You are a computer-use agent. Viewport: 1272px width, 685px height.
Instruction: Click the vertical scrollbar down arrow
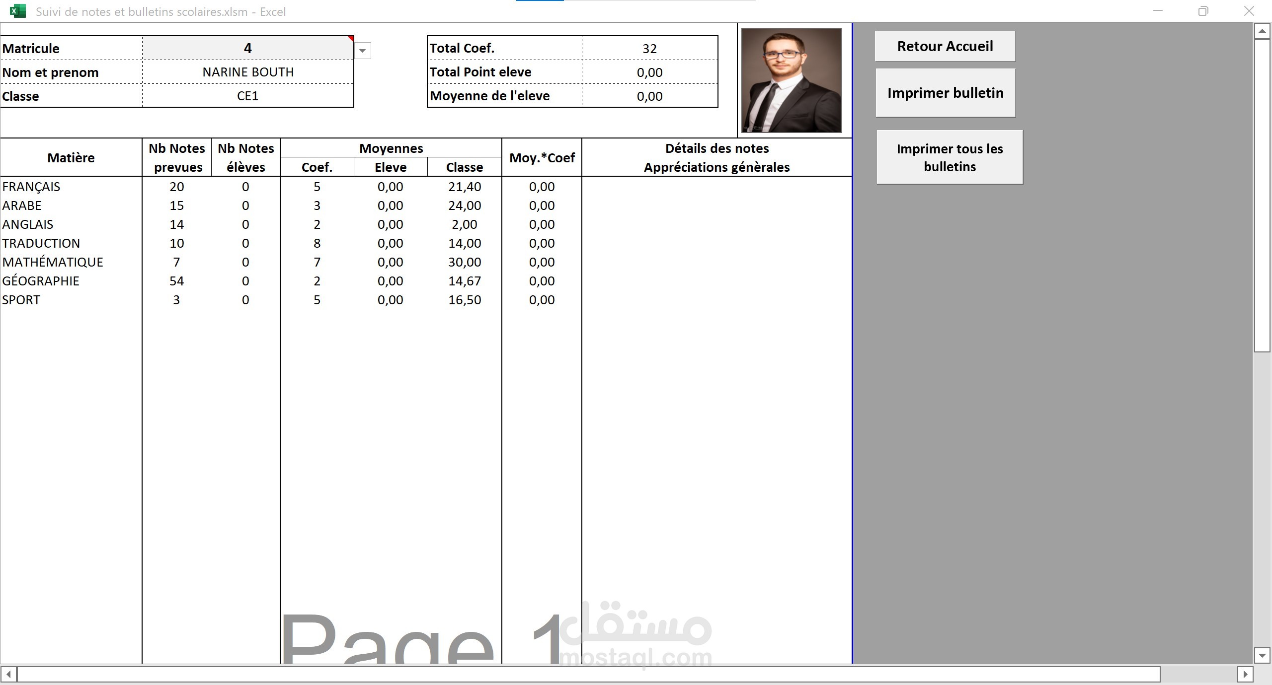coord(1262,655)
